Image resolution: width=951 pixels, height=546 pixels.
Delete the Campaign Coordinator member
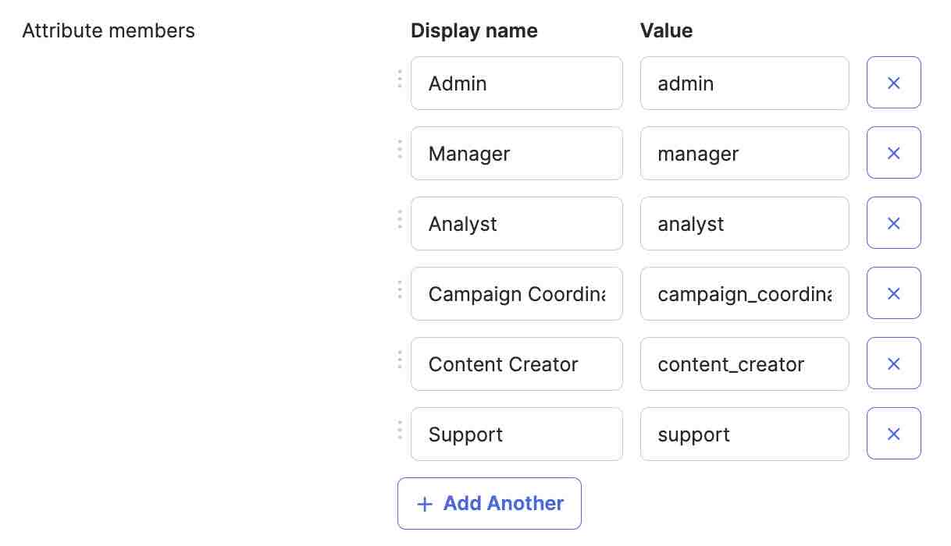pos(893,293)
